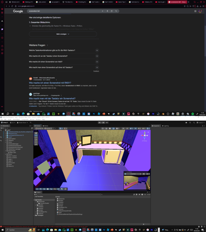Click the scene orientation gizmo

point(145,135)
